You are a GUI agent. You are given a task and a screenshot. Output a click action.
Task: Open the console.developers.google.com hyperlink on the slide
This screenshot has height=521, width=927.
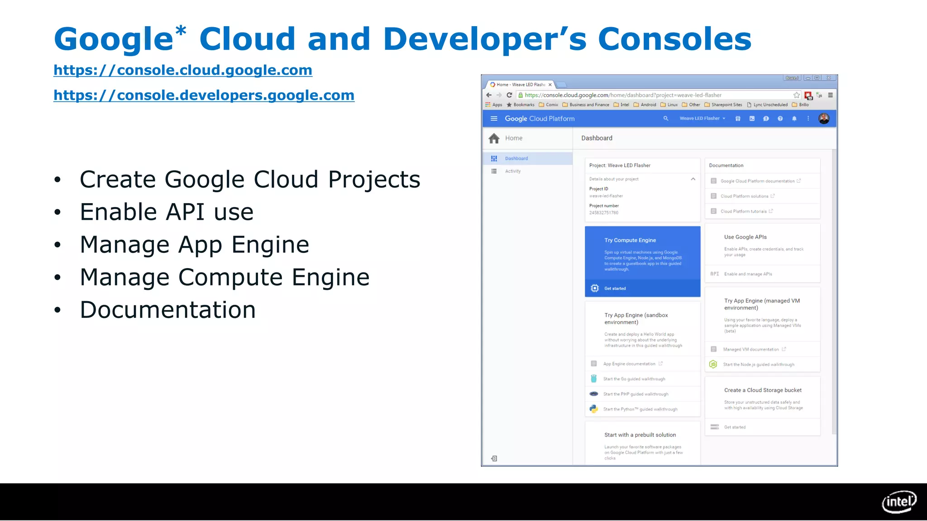click(204, 95)
